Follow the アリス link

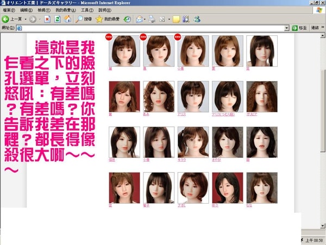(x=181, y=114)
